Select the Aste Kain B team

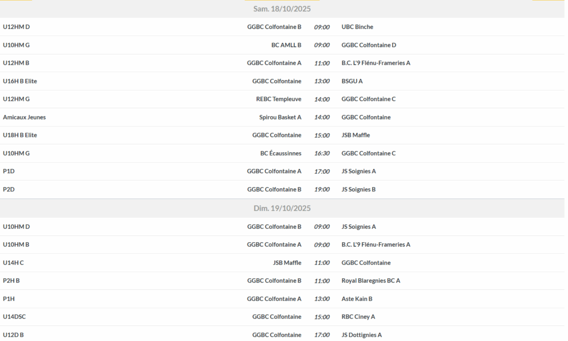(357, 299)
